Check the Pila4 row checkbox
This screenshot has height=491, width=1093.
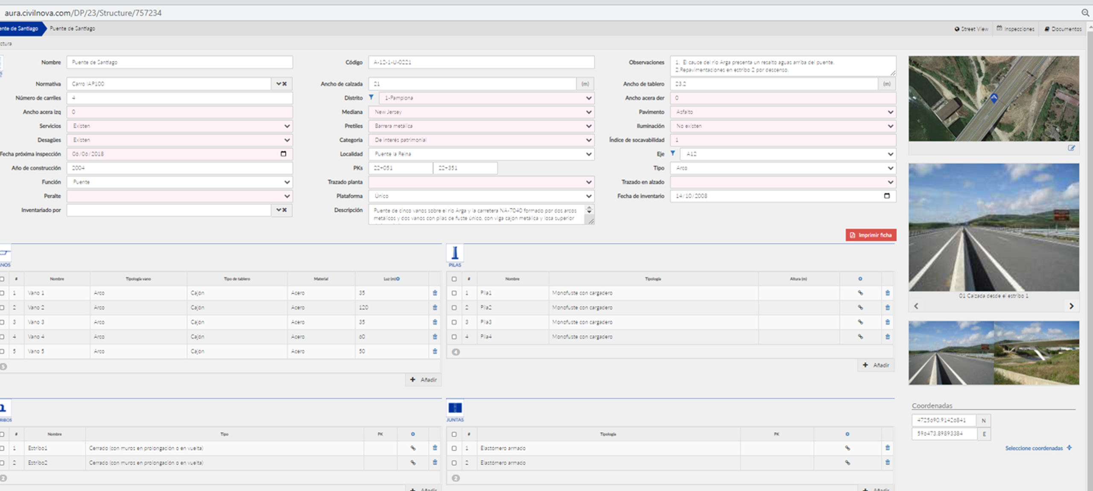[454, 336]
